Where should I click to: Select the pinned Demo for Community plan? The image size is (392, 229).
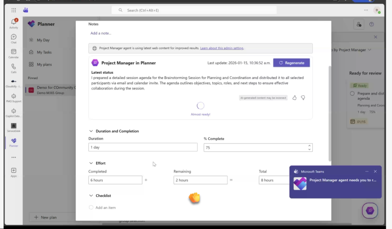(51, 90)
